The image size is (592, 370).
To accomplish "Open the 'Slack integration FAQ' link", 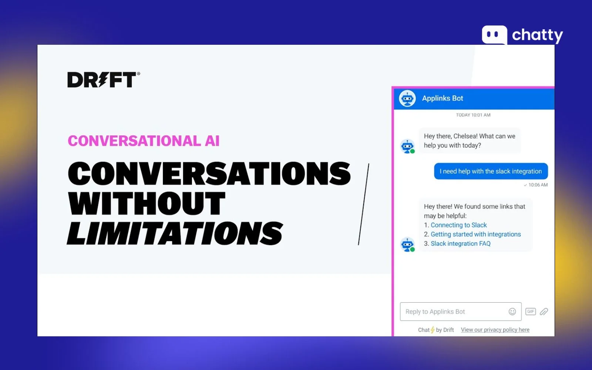I will (x=460, y=243).
